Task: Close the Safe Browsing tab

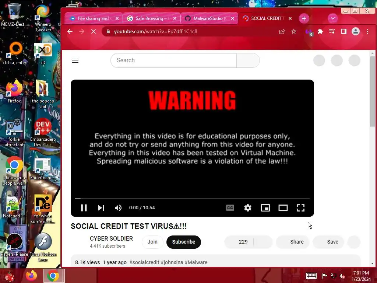Action: (175, 18)
